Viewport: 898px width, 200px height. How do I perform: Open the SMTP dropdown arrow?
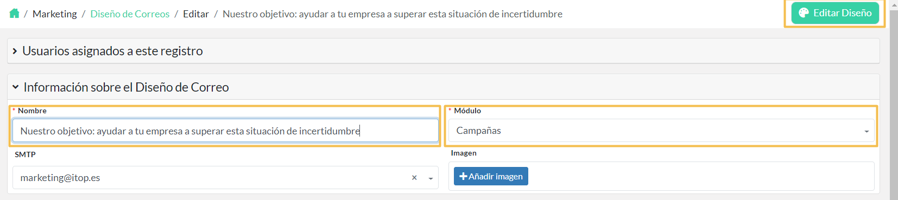point(431,178)
